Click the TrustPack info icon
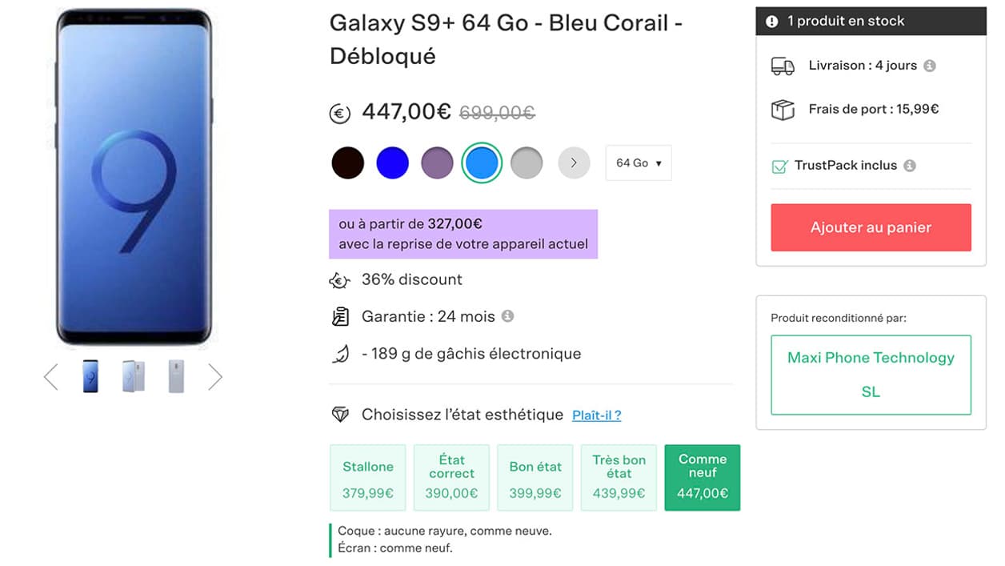1005x566 pixels. click(910, 166)
